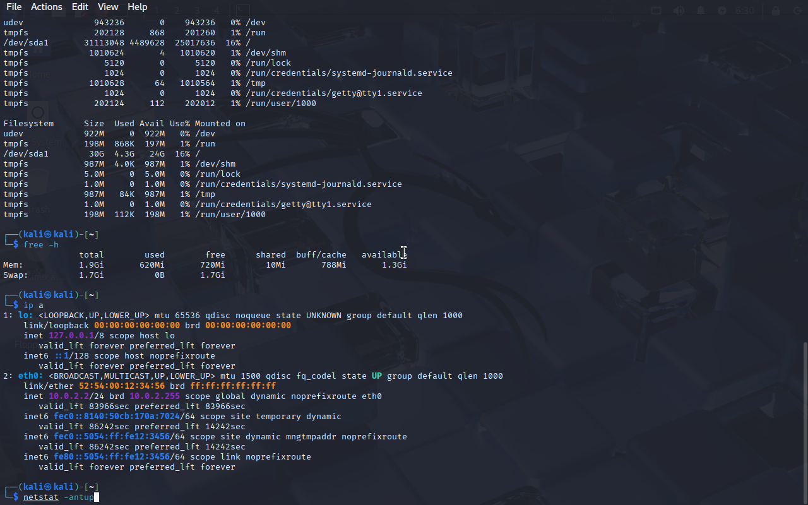The image size is (808, 505).
Task: Click the 'Avail' column header
Action: tap(152, 124)
